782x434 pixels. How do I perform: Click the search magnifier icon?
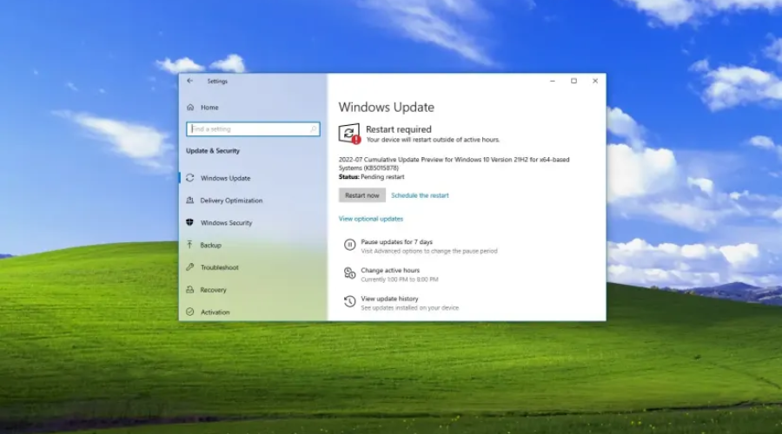[313, 129]
